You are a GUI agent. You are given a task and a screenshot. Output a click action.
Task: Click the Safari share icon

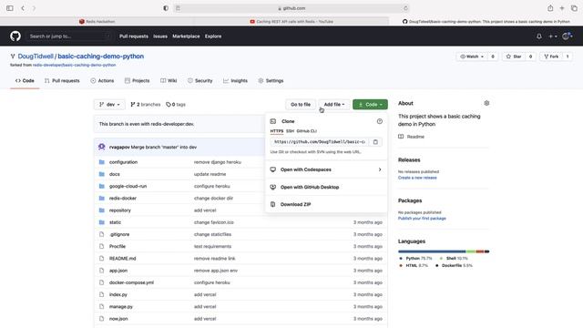(x=550, y=8)
